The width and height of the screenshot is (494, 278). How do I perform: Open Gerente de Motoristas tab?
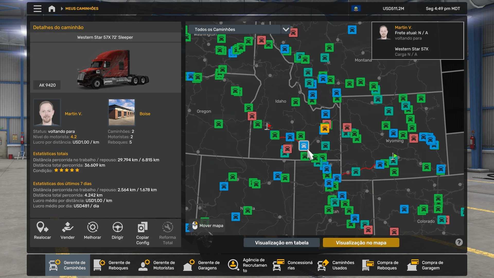coord(157,265)
